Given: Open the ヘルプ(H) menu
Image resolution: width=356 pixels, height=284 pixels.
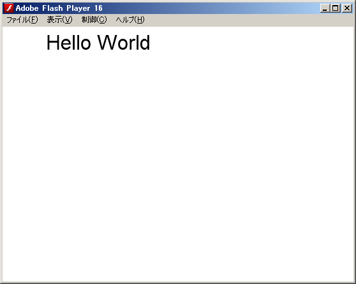Looking at the screenshot, I should [x=130, y=20].
